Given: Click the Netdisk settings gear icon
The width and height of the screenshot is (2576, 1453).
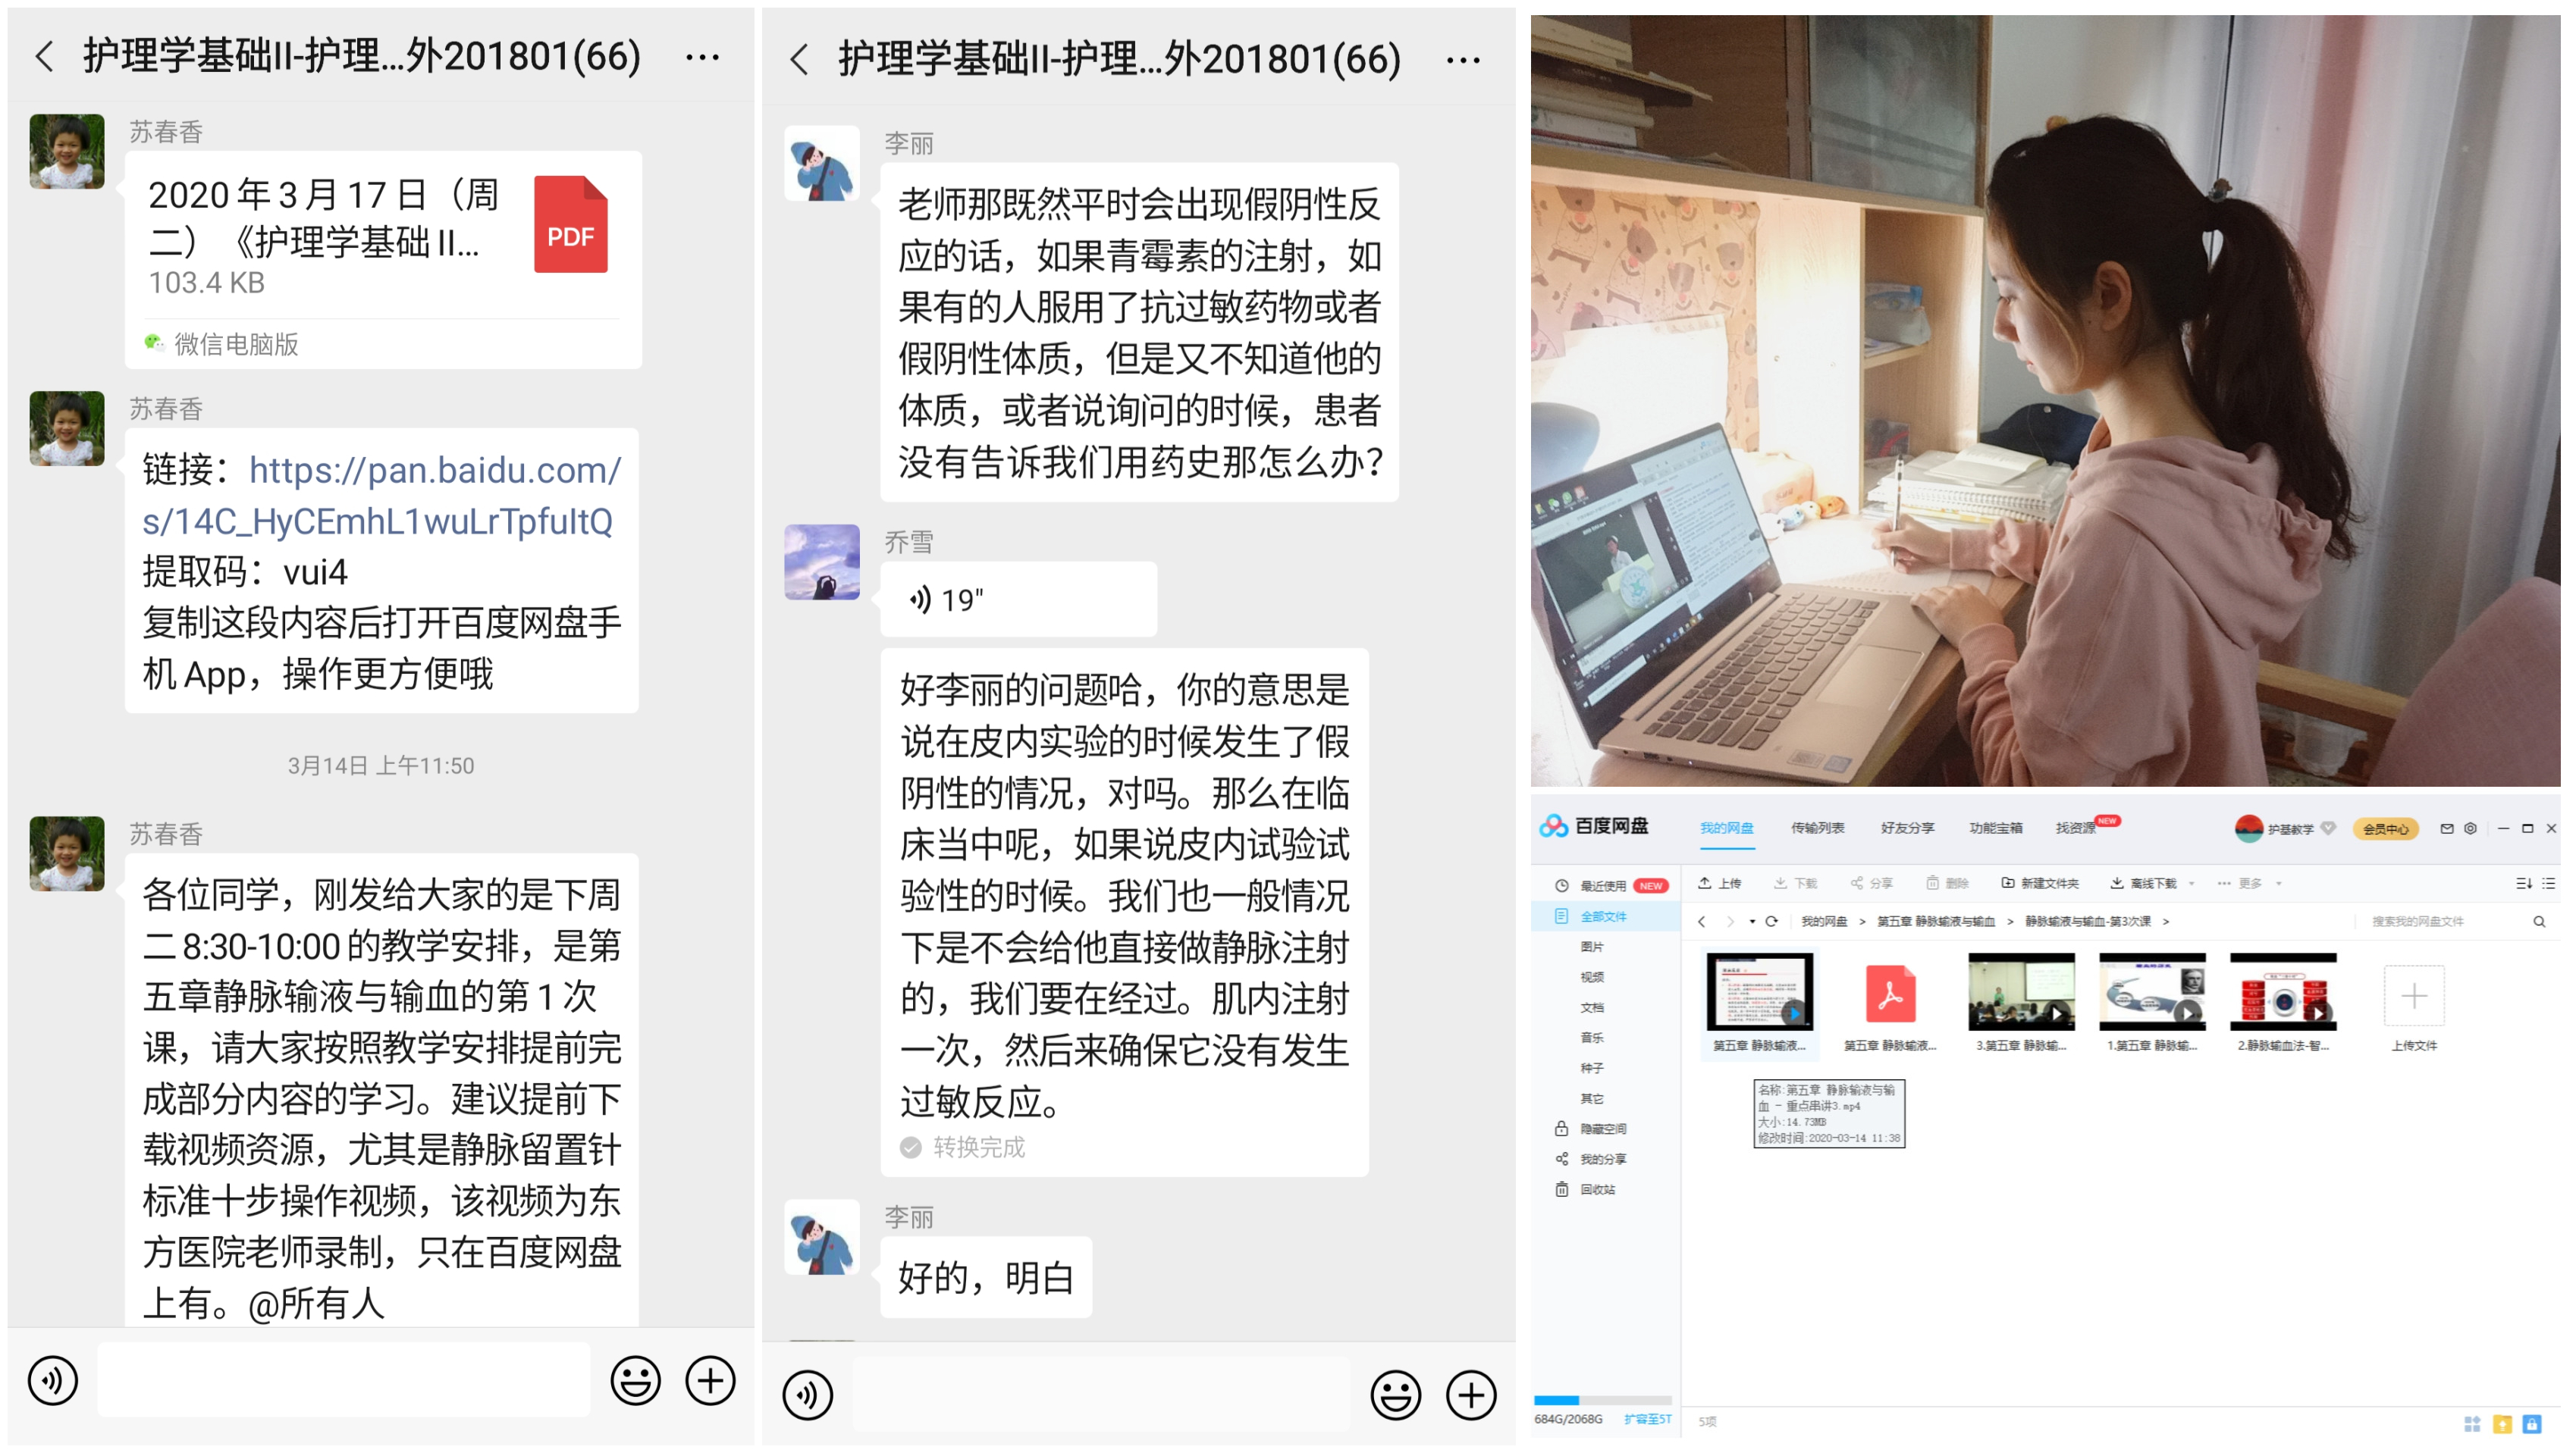Looking at the screenshot, I should click(2470, 828).
